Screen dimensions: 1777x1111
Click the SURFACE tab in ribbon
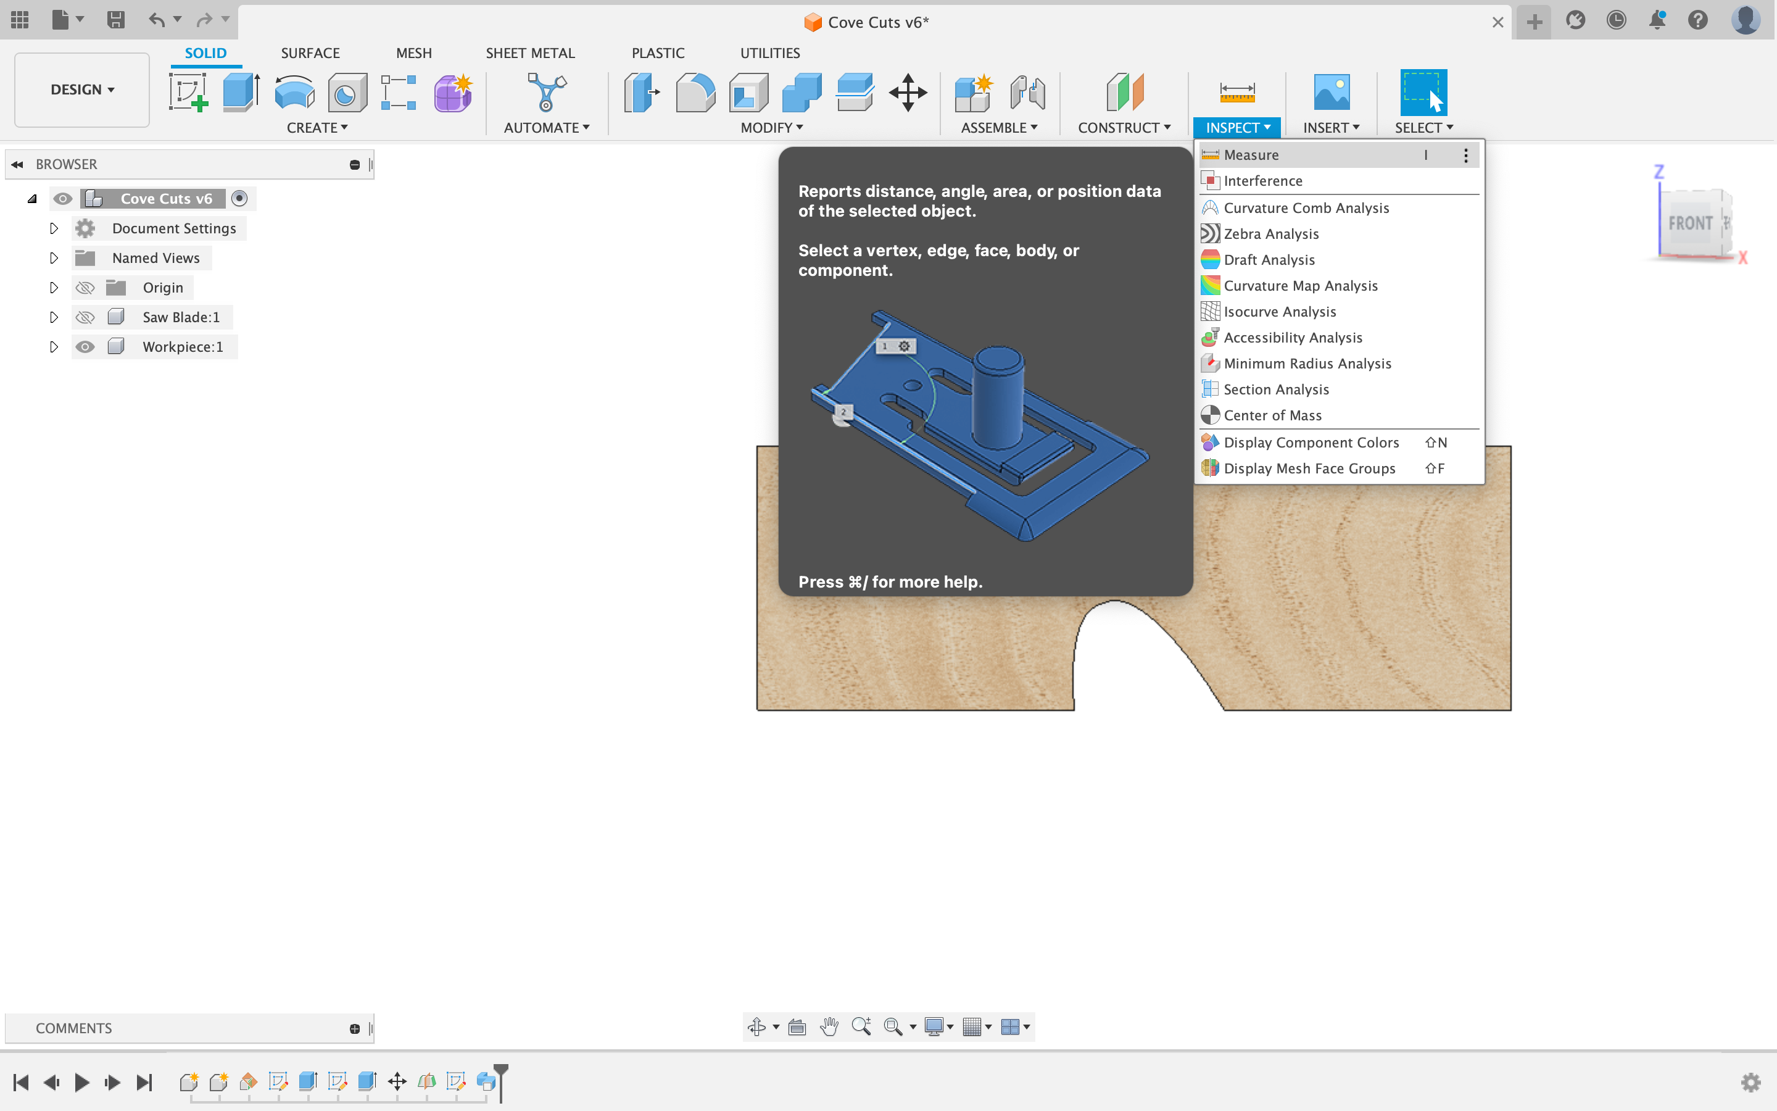(311, 52)
